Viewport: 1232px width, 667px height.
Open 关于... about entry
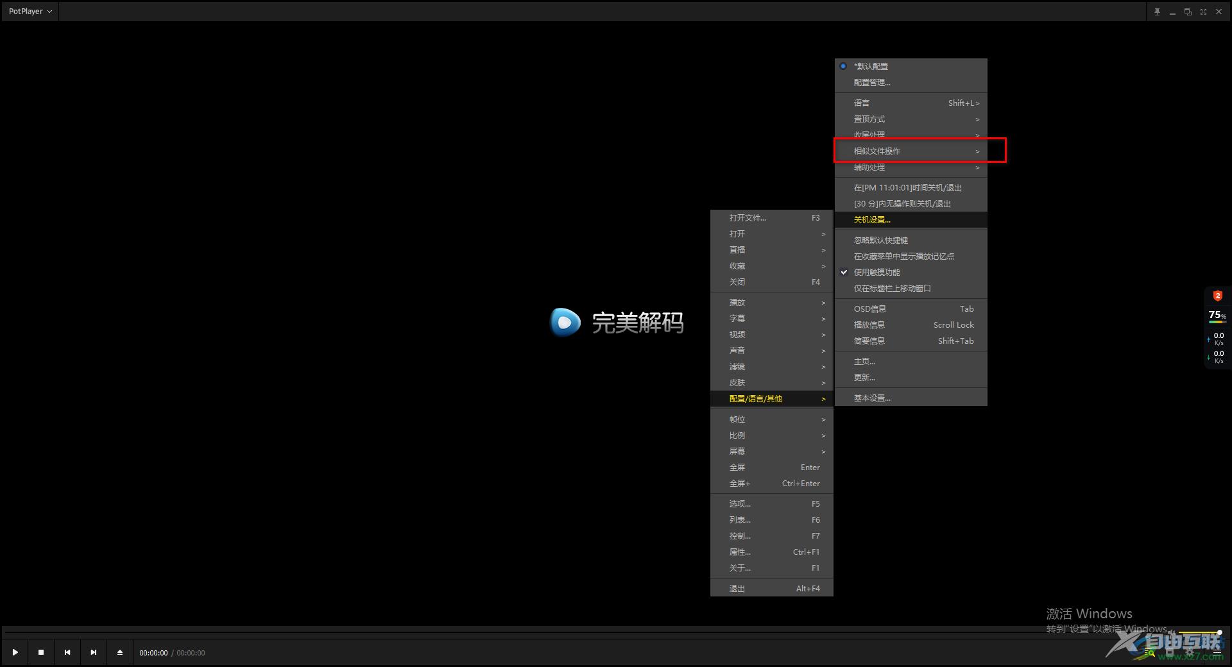[771, 568]
